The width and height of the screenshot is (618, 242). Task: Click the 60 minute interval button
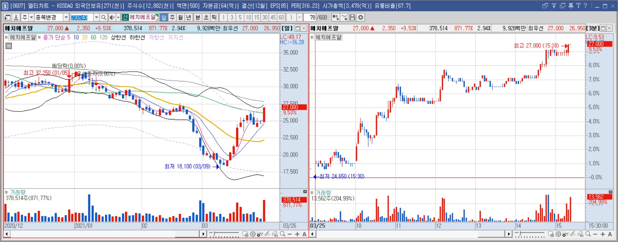point(281,17)
